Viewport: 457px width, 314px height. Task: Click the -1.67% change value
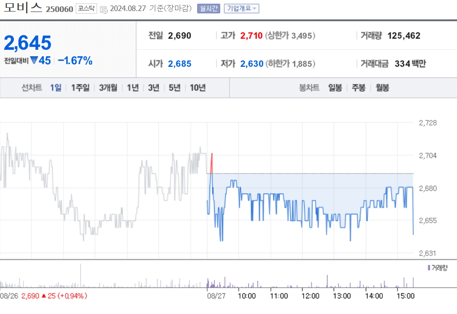point(75,61)
